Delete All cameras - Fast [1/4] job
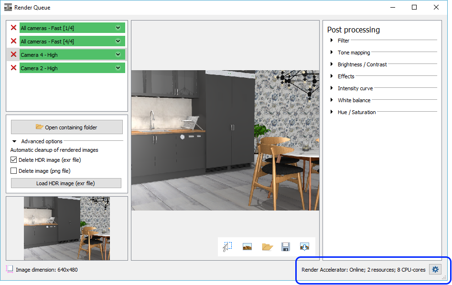Viewport: 452px width, 285px height. point(13,28)
